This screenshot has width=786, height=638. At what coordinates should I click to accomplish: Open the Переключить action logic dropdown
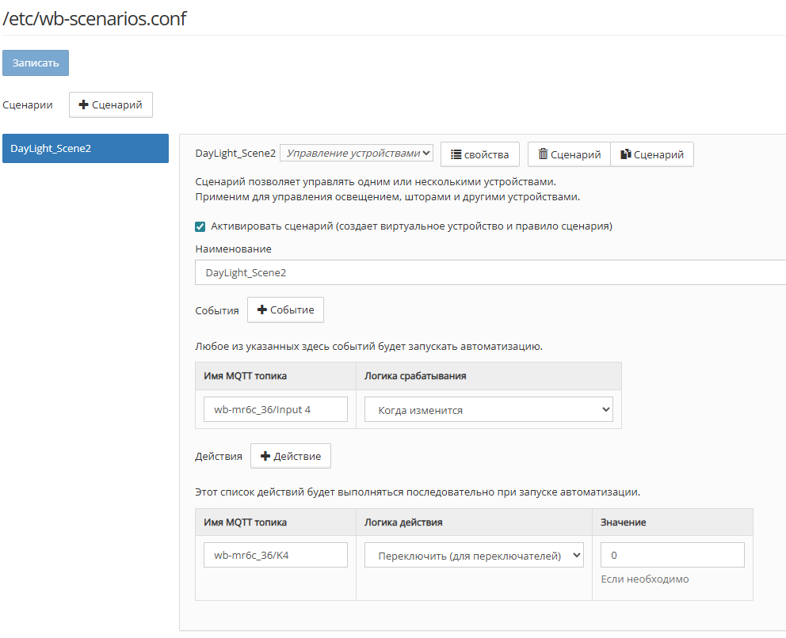point(474,556)
